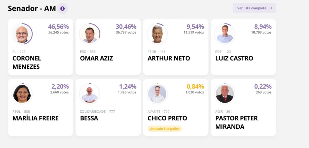Click the arrow in Ver lista completa

[270, 8]
